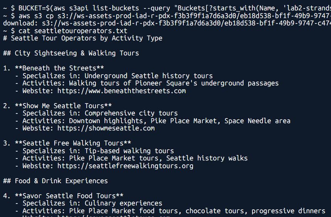The height and width of the screenshot is (217, 331).
Task: Click the "Downtown highlights" activities line
Action: coord(156,121)
